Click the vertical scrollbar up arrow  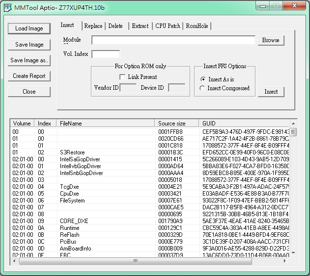point(293,124)
